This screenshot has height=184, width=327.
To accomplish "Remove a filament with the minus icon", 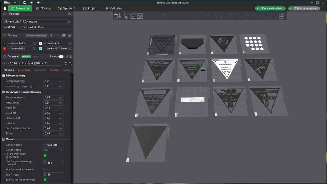I will point(57,35).
